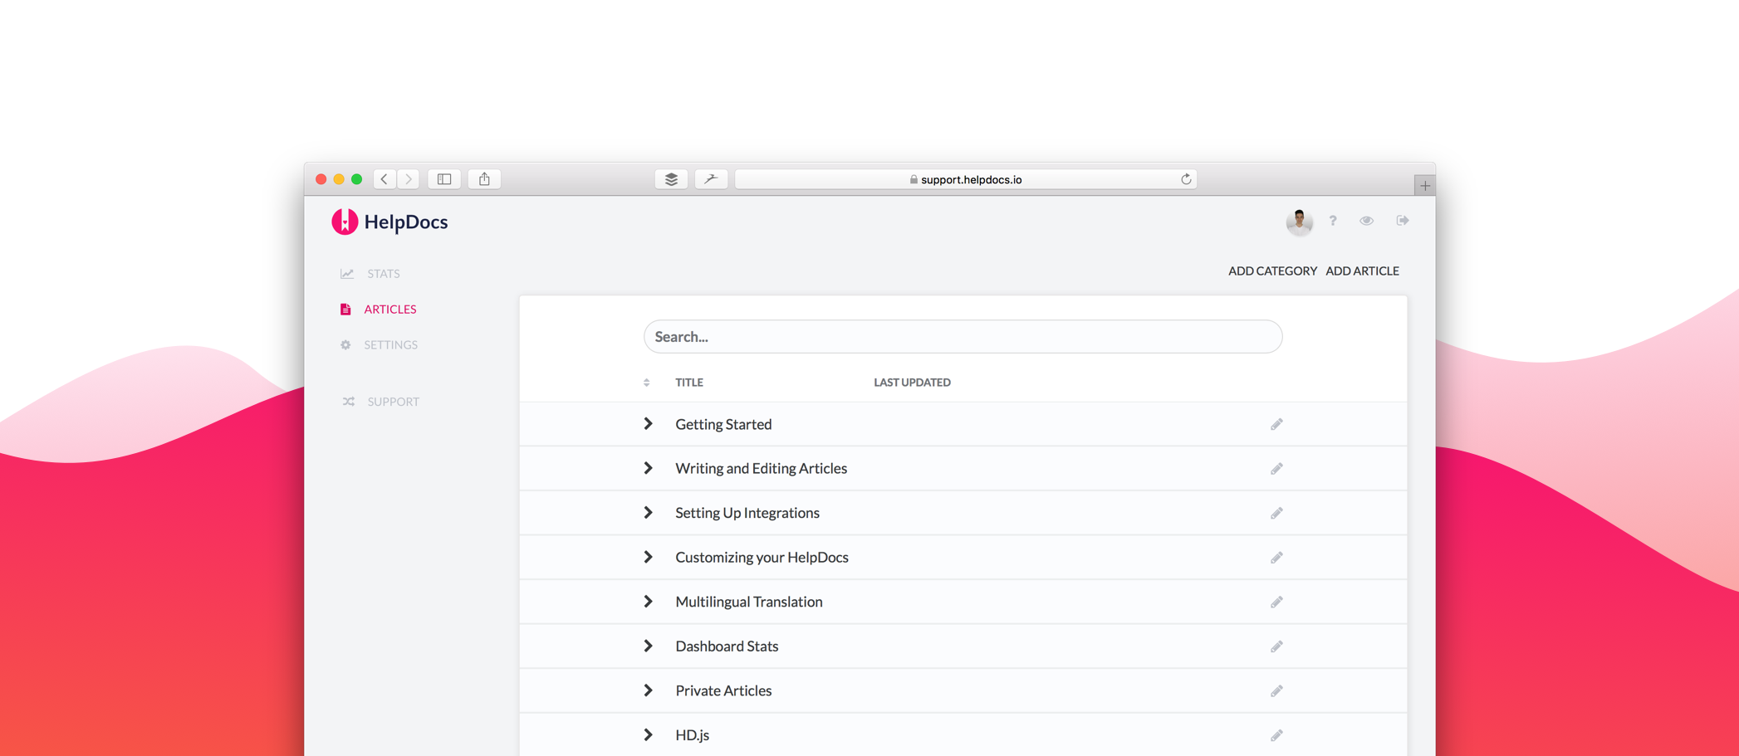The width and height of the screenshot is (1739, 756).
Task: Edit the Private Articles category with pencil icon
Action: point(1276,690)
